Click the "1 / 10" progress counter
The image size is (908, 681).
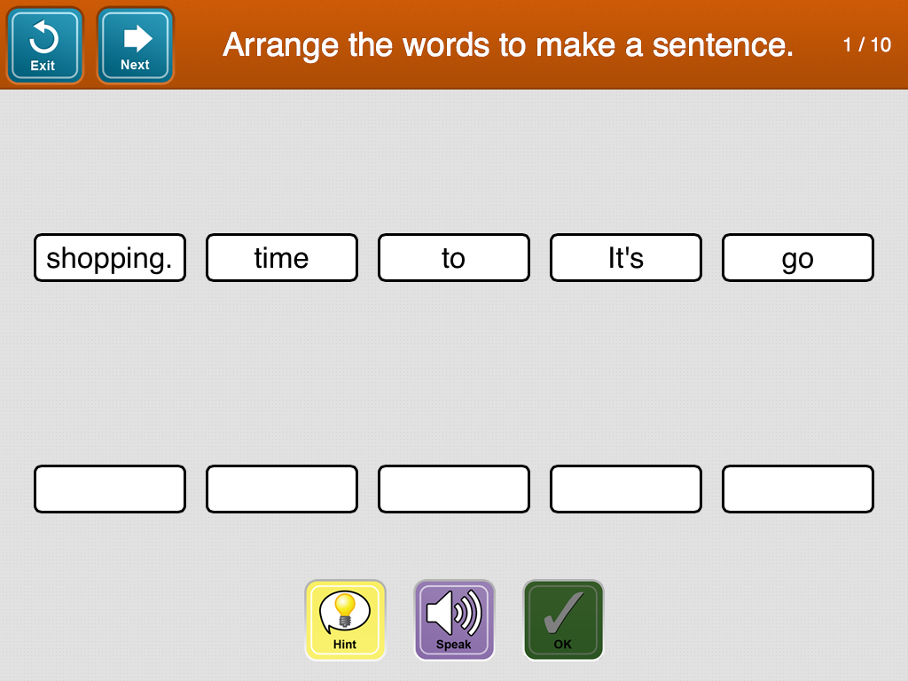866,45
